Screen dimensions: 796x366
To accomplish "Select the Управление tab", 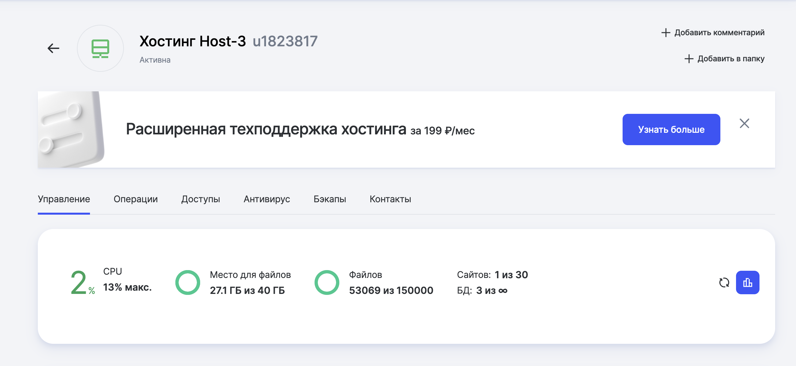I will [64, 199].
